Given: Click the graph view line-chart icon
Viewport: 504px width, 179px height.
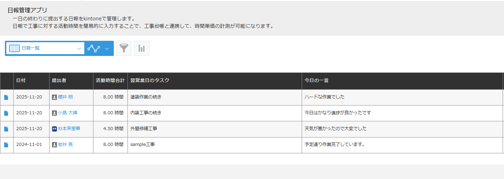Looking at the screenshot, I should coord(94,48).
